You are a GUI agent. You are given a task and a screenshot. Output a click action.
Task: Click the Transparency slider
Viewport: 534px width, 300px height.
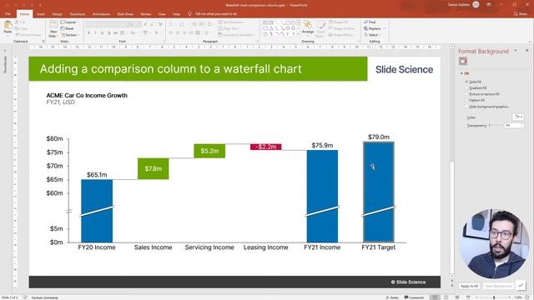(x=496, y=126)
